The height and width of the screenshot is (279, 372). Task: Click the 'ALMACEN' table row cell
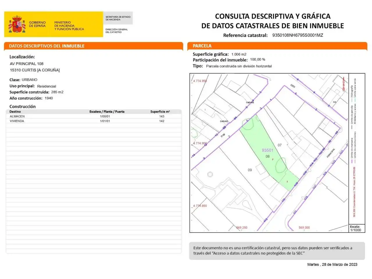[17, 116]
